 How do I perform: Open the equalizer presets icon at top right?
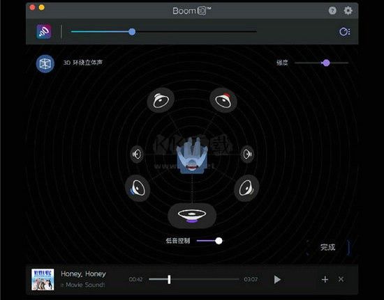point(345,32)
